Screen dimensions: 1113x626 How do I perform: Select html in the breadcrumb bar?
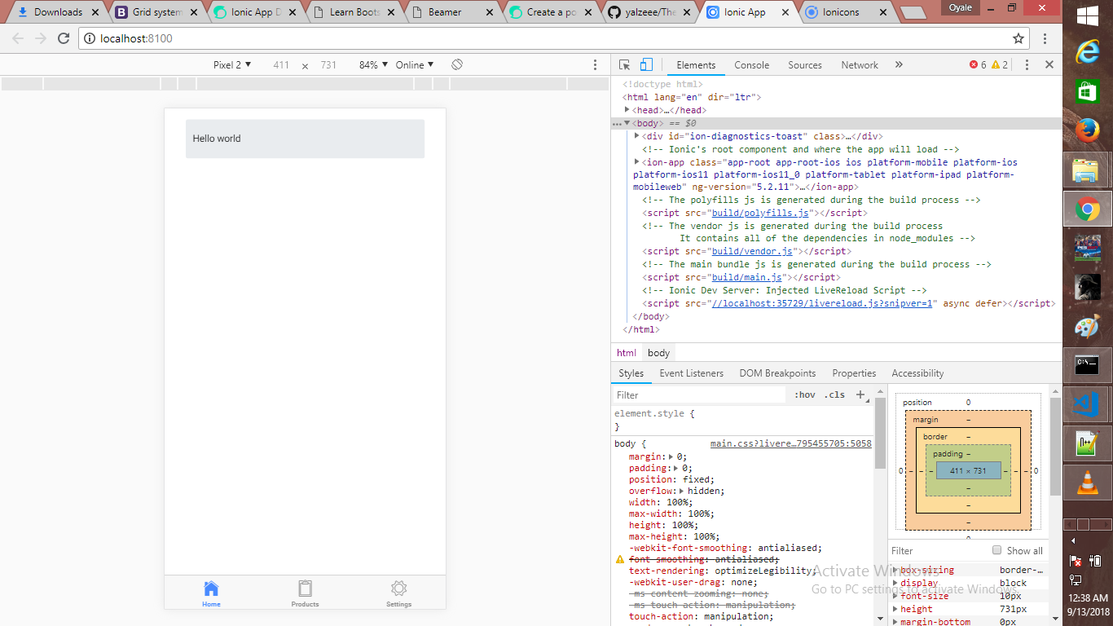(x=627, y=353)
